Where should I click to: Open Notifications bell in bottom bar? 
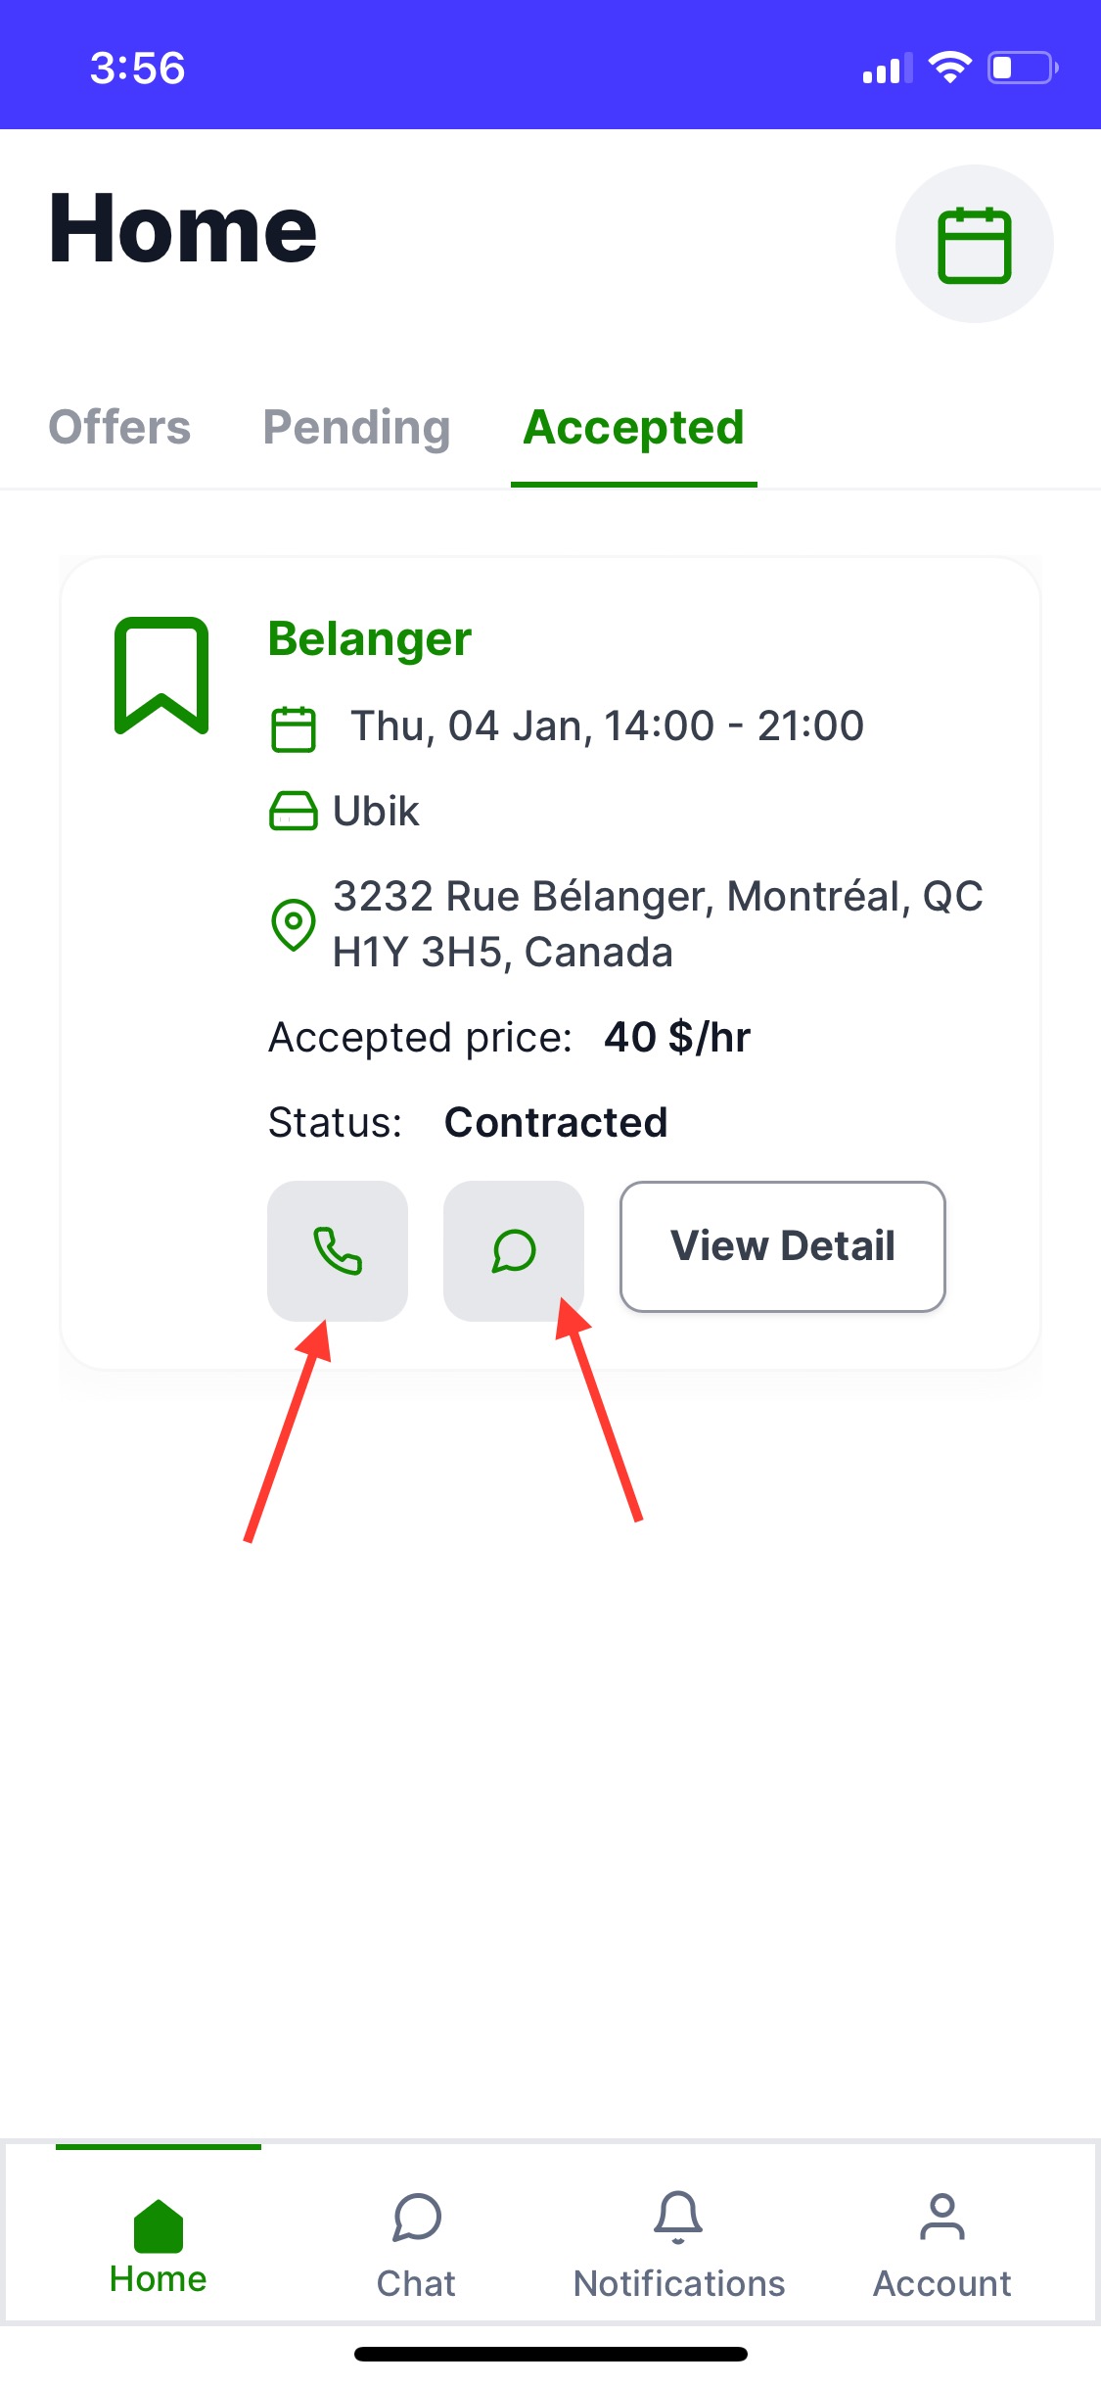[678, 2242]
